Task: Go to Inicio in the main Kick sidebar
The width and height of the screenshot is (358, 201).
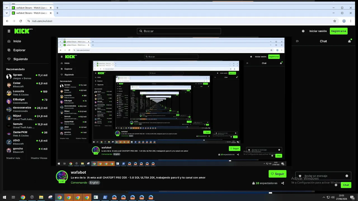Action: [x=17, y=41]
